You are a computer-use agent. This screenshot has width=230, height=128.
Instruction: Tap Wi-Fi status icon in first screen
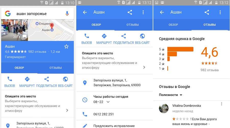point(42,3)
